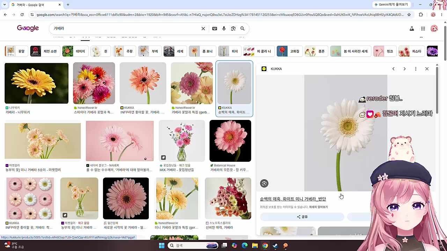
Task: Open the 순백의 매혹, 화이트 미니 거베라 link
Action: click(293, 199)
